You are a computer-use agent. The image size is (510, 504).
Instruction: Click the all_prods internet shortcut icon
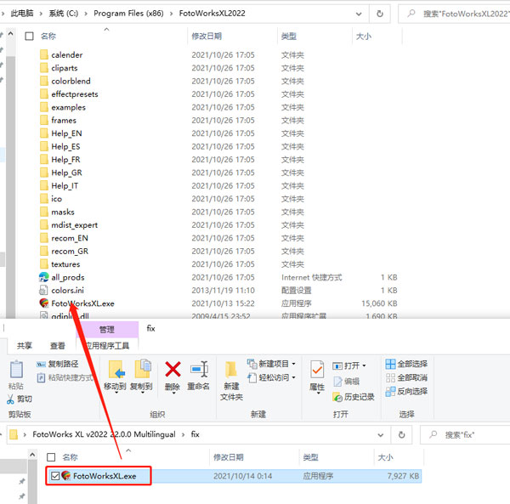pos(44,277)
